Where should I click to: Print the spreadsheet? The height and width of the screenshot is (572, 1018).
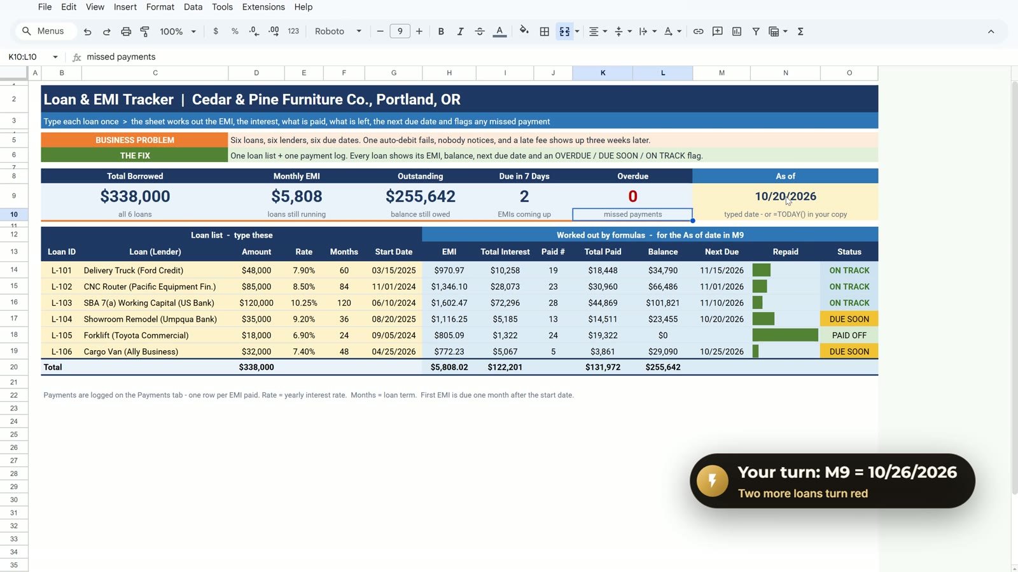click(x=126, y=31)
